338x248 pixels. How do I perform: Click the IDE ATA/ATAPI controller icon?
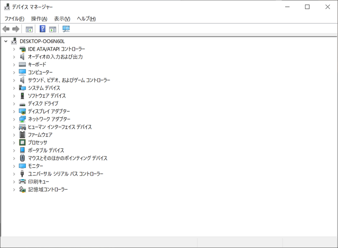(22, 49)
